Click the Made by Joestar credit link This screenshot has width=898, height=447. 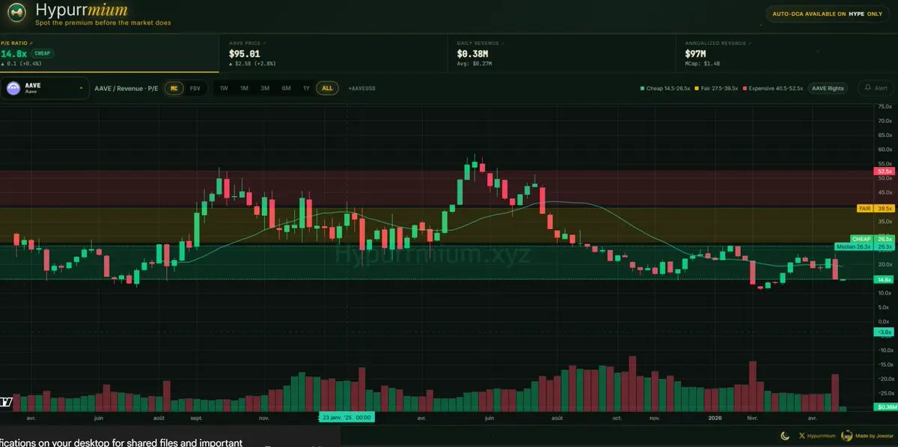coord(874,435)
